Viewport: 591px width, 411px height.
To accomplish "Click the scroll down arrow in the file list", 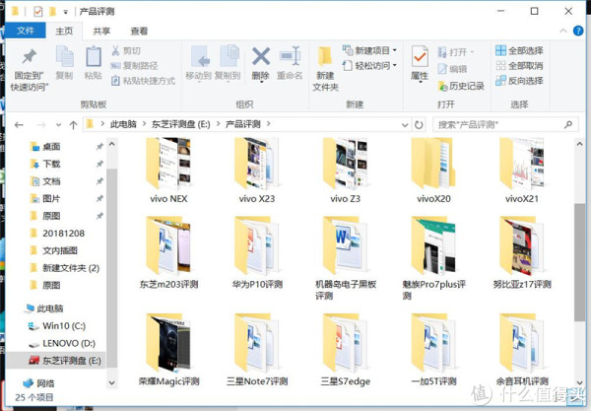I will 580,382.
